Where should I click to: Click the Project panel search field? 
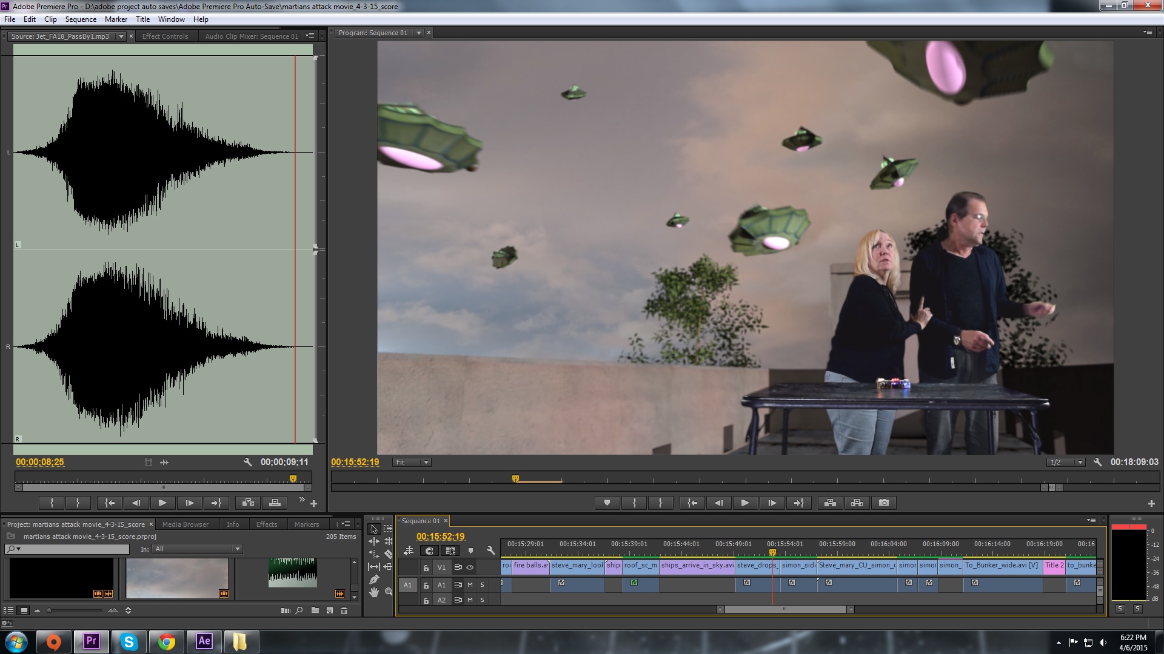(68, 549)
